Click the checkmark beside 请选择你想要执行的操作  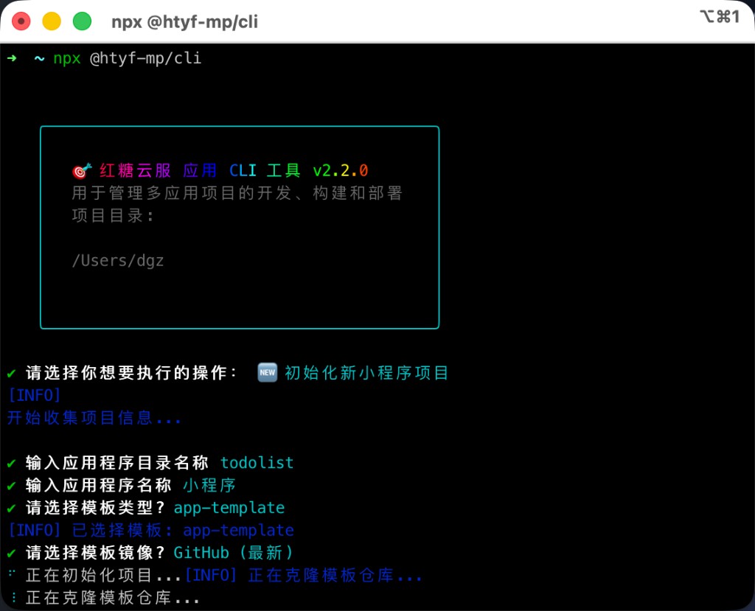[x=12, y=374]
